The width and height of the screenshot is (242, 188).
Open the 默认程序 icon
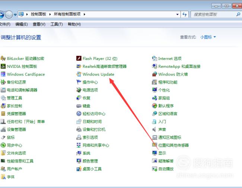[155, 106]
